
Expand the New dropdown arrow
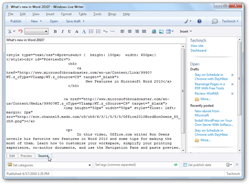[41, 21]
